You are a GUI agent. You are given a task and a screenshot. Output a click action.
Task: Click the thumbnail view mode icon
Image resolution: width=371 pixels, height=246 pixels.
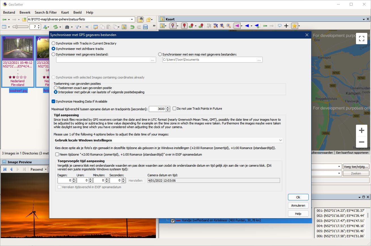tap(4, 27)
